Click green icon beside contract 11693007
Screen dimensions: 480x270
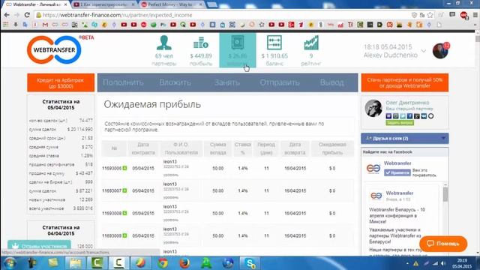(124, 190)
